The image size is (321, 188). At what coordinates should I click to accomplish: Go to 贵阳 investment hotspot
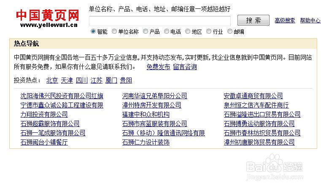126,81
